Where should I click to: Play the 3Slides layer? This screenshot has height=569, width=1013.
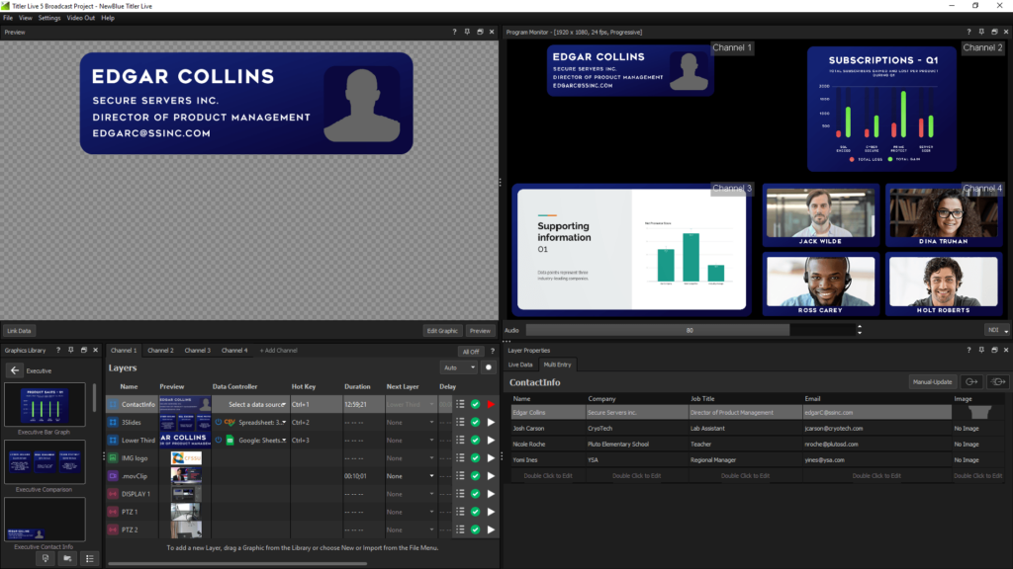(491, 423)
